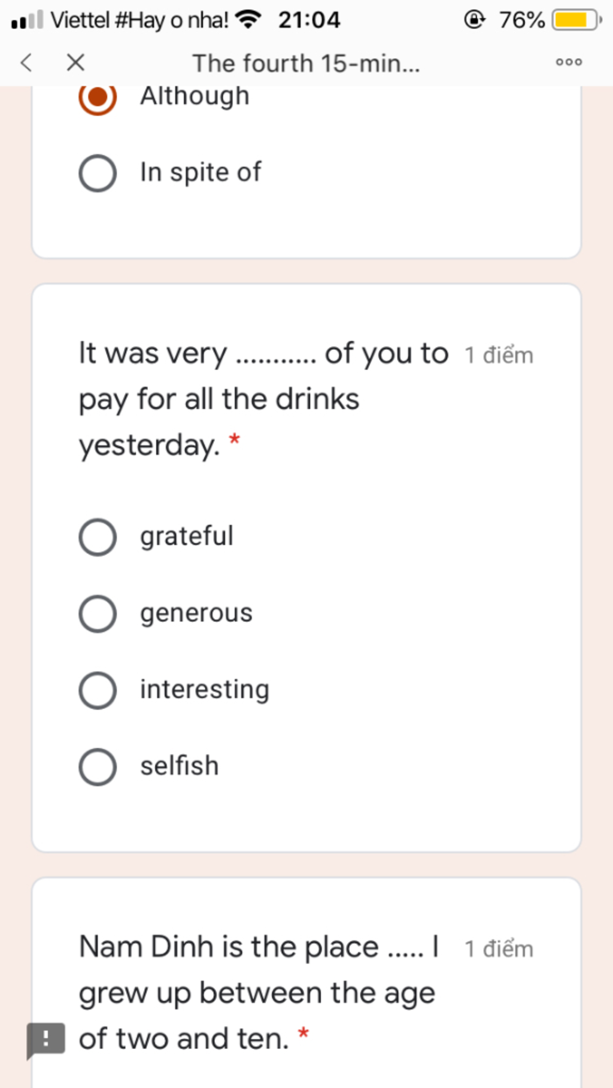Tap the report problem exclamation icon
Viewport: 613px width, 1088px height.
pos(45,1039)
